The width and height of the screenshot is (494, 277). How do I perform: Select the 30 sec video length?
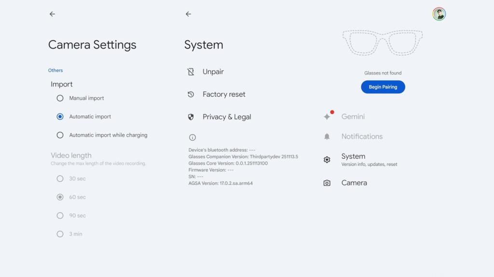(60, 178)
